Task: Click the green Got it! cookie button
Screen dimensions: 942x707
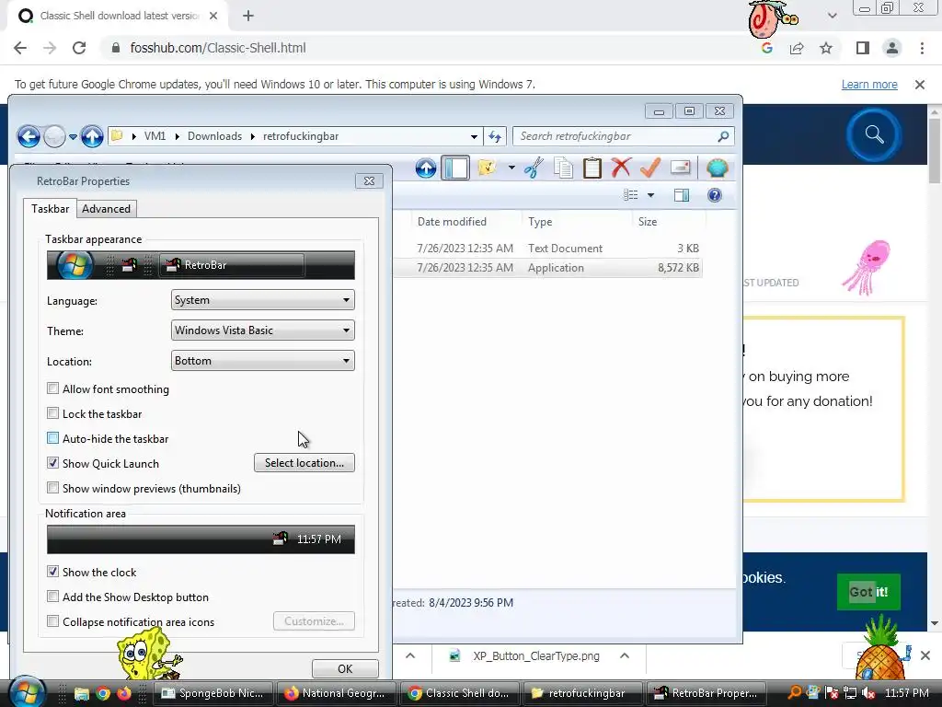Action: [x=868, y=592]
